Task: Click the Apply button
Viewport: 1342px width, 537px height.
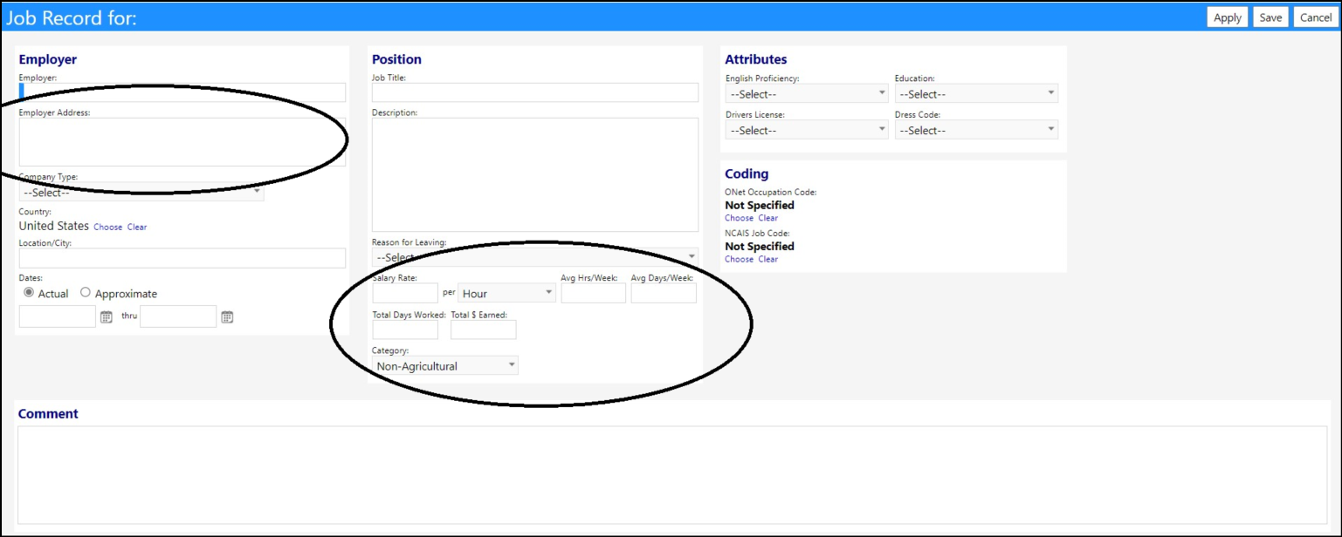Action: (1227, 17)
